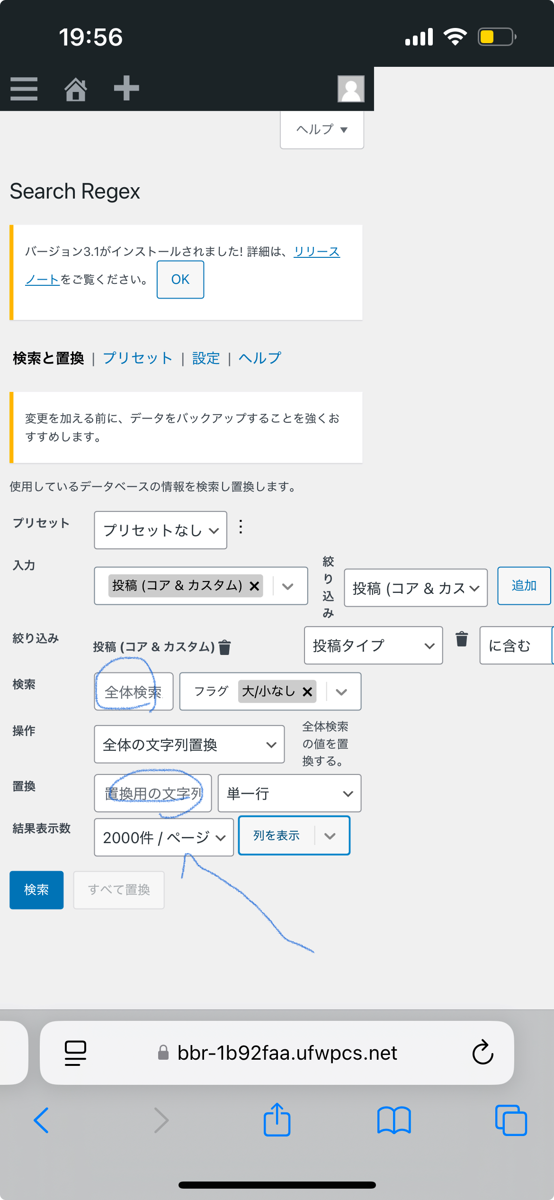This screenshot has height=1200, width=554.
Task: Tap the WordPress home icon
Action: coord(76,89)
